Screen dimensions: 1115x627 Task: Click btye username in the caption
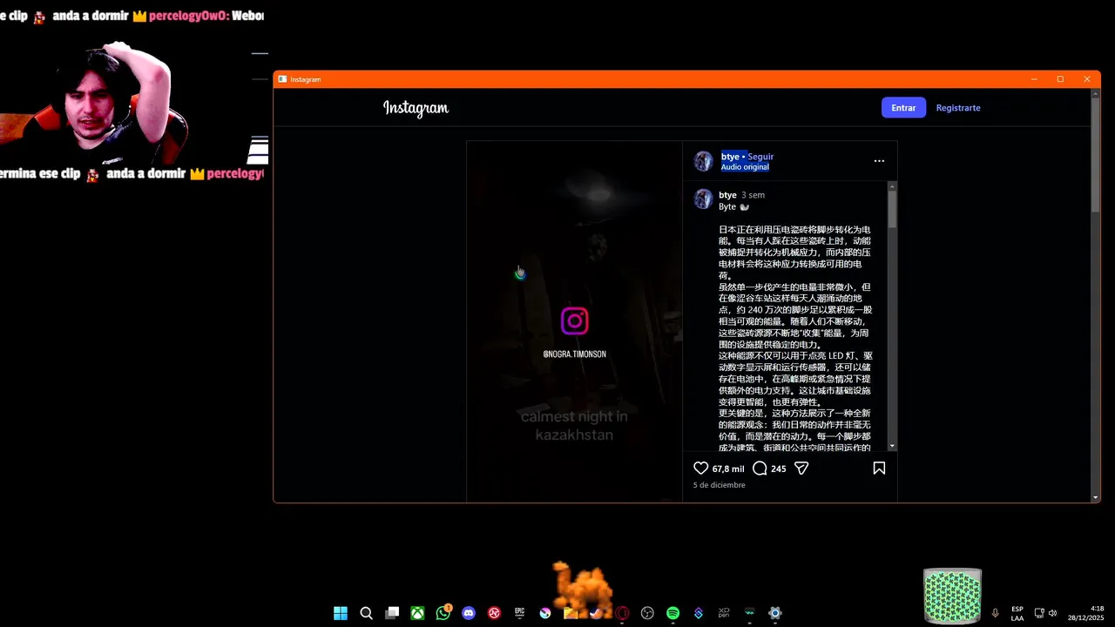727,195
